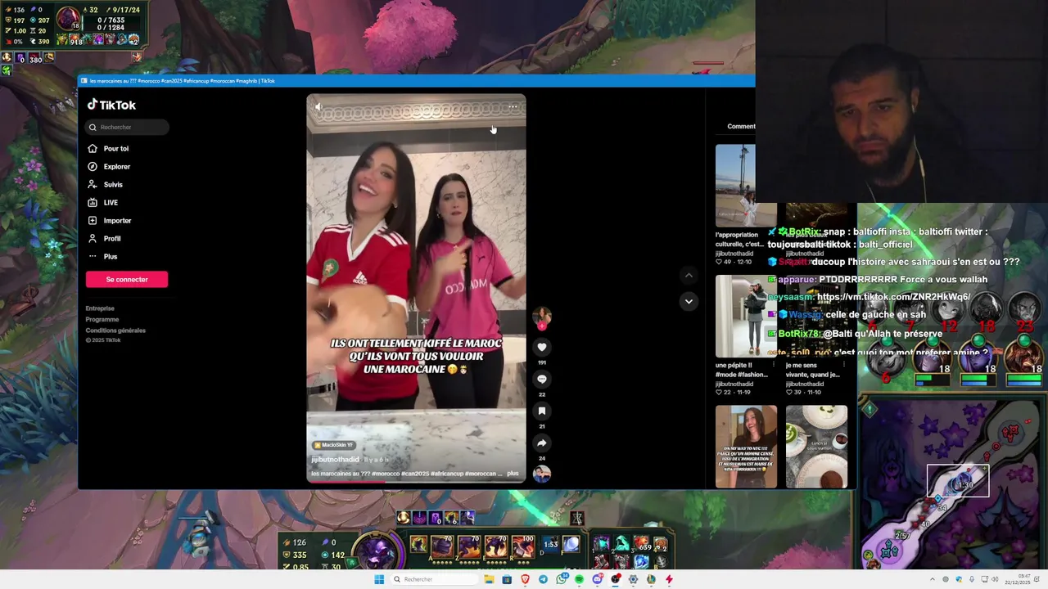The width and height of the screenshot is (1048, 589).
Task: Open the video three-dots options menu
Action: click(513, 106)
